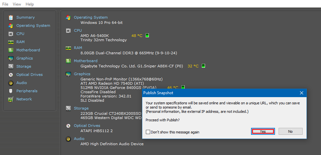Click the board icon beside Motherboard heading

click(x=68, y=61)
